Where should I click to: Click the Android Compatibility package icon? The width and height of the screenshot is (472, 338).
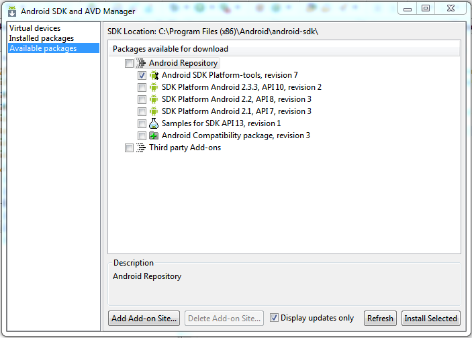154,135
